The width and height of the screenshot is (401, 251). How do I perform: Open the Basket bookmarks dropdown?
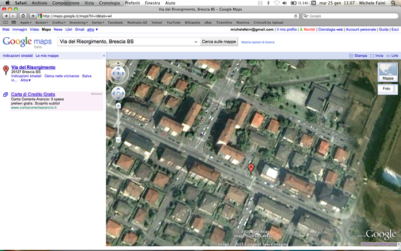42,22
